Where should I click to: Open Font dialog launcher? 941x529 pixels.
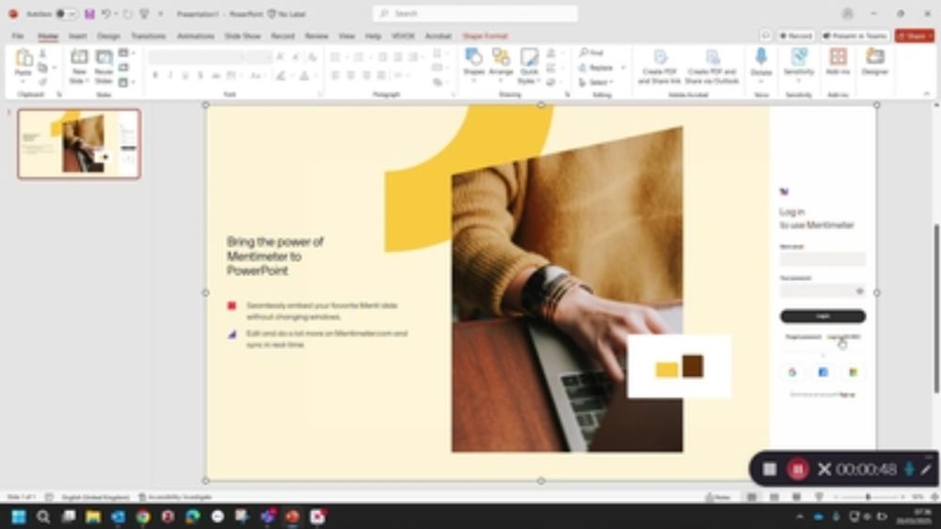point(320,95)
